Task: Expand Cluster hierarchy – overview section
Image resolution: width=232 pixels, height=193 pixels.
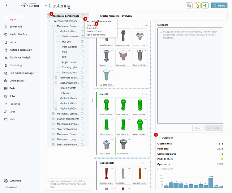Action: click(97, 16)
